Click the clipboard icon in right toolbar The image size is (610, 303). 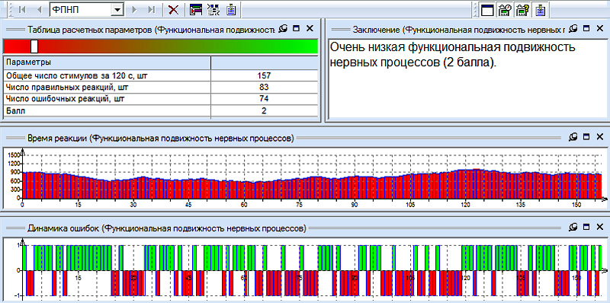pyautogui.click(x=540, y=10)
